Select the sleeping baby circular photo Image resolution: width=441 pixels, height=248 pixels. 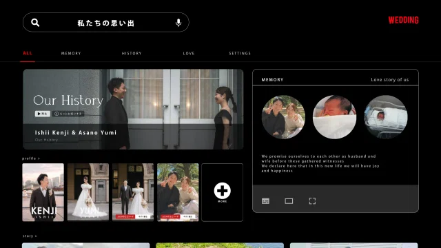pyautogui.click(x=334, y=117)
